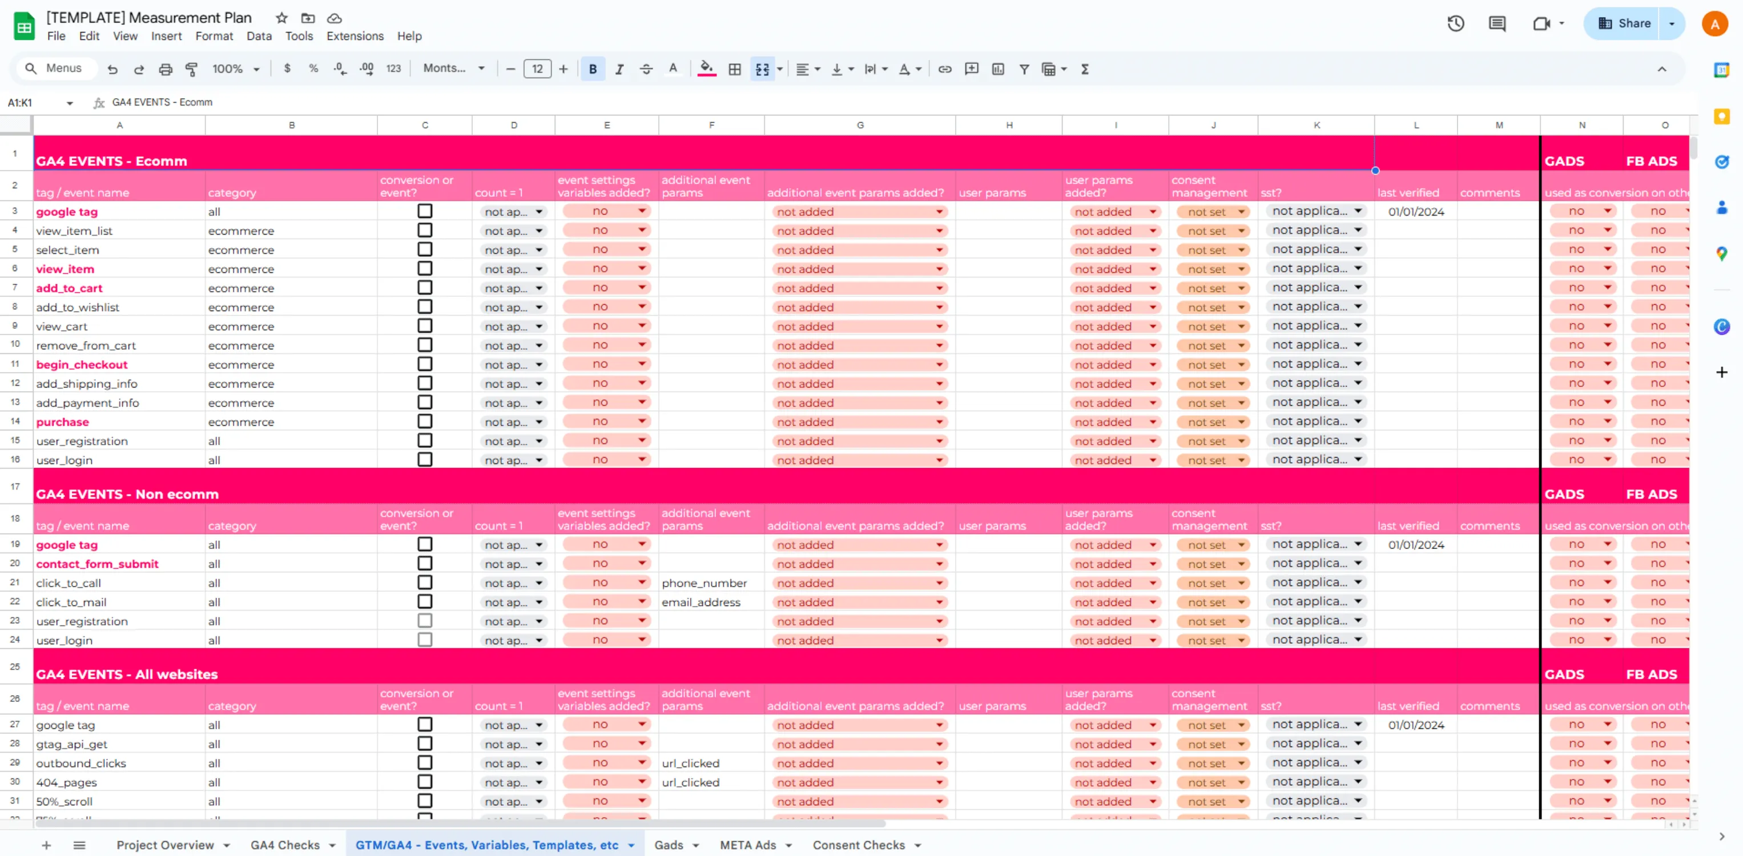Screen dimensions: 1743x856
Task: Create a filter icon
Action: coord(1024,69)
